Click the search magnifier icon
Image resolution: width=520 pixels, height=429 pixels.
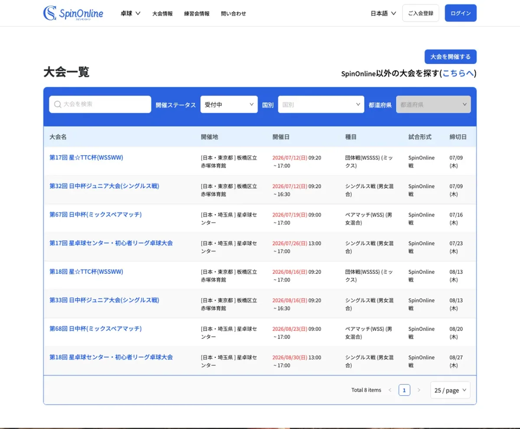pos(58,104)
